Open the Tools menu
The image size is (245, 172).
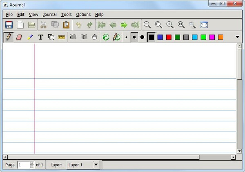coord(66,14)
